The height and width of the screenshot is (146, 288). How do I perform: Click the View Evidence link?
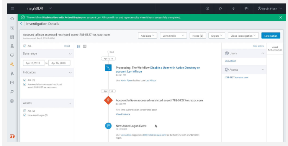(x=123, y=114)
